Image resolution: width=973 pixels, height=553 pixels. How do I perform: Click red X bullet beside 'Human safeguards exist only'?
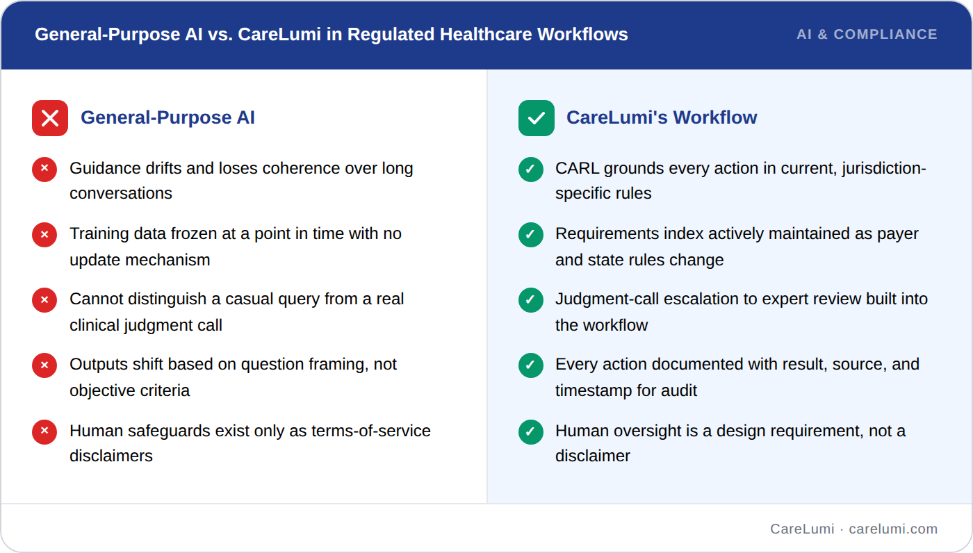pos(44,431)
